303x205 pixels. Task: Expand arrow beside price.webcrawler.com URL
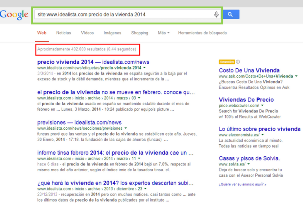262,106
